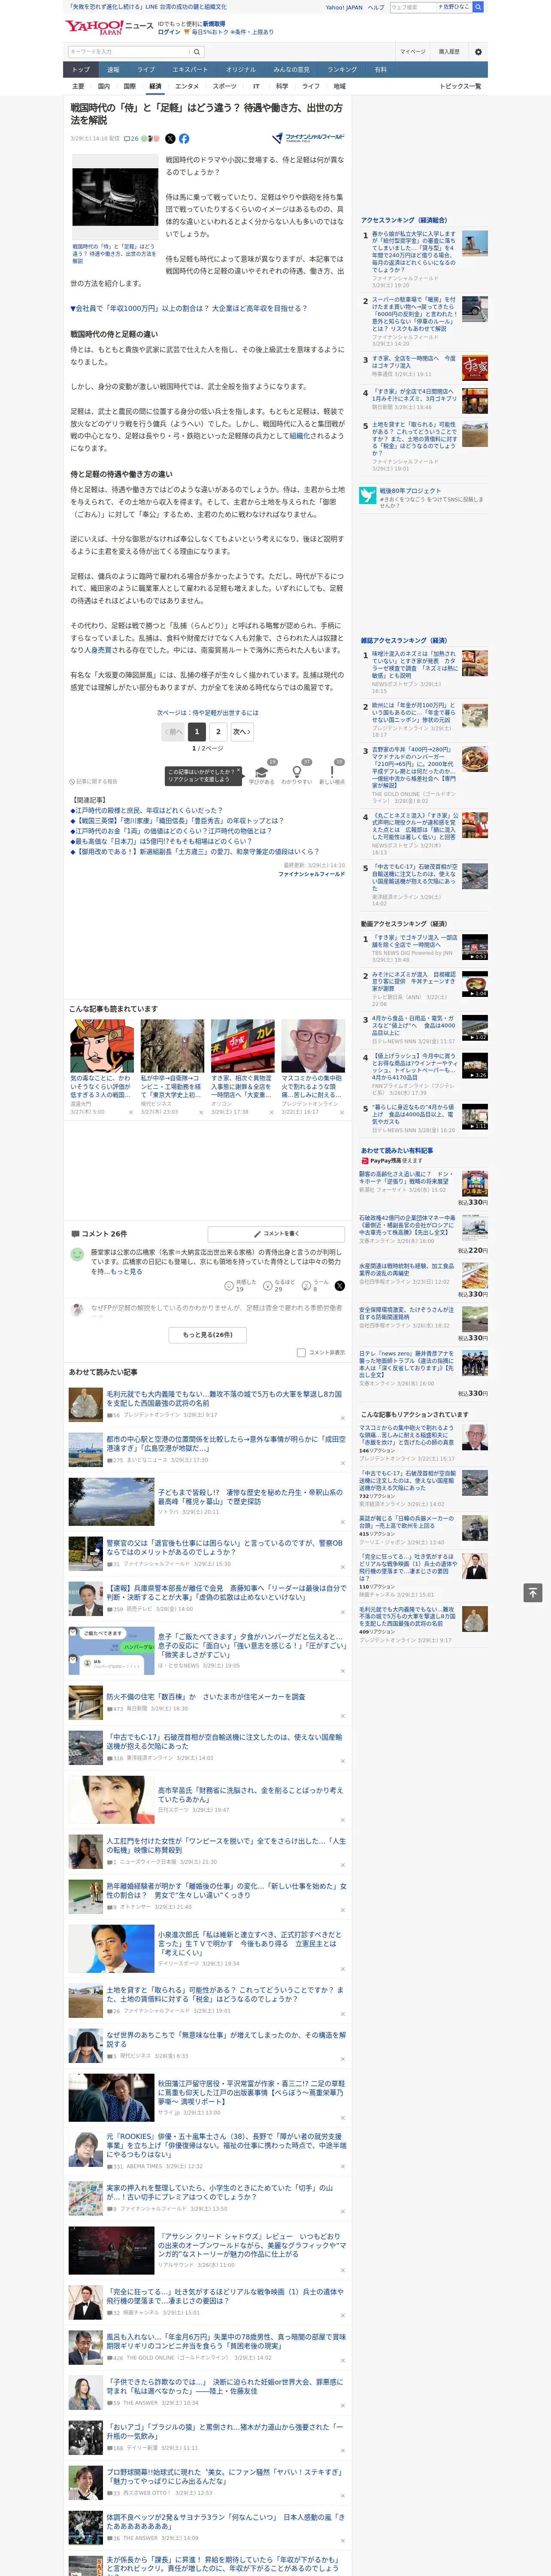Open settings via the gear icon
Screen dimensions: 551x2576
pos(477,52)
